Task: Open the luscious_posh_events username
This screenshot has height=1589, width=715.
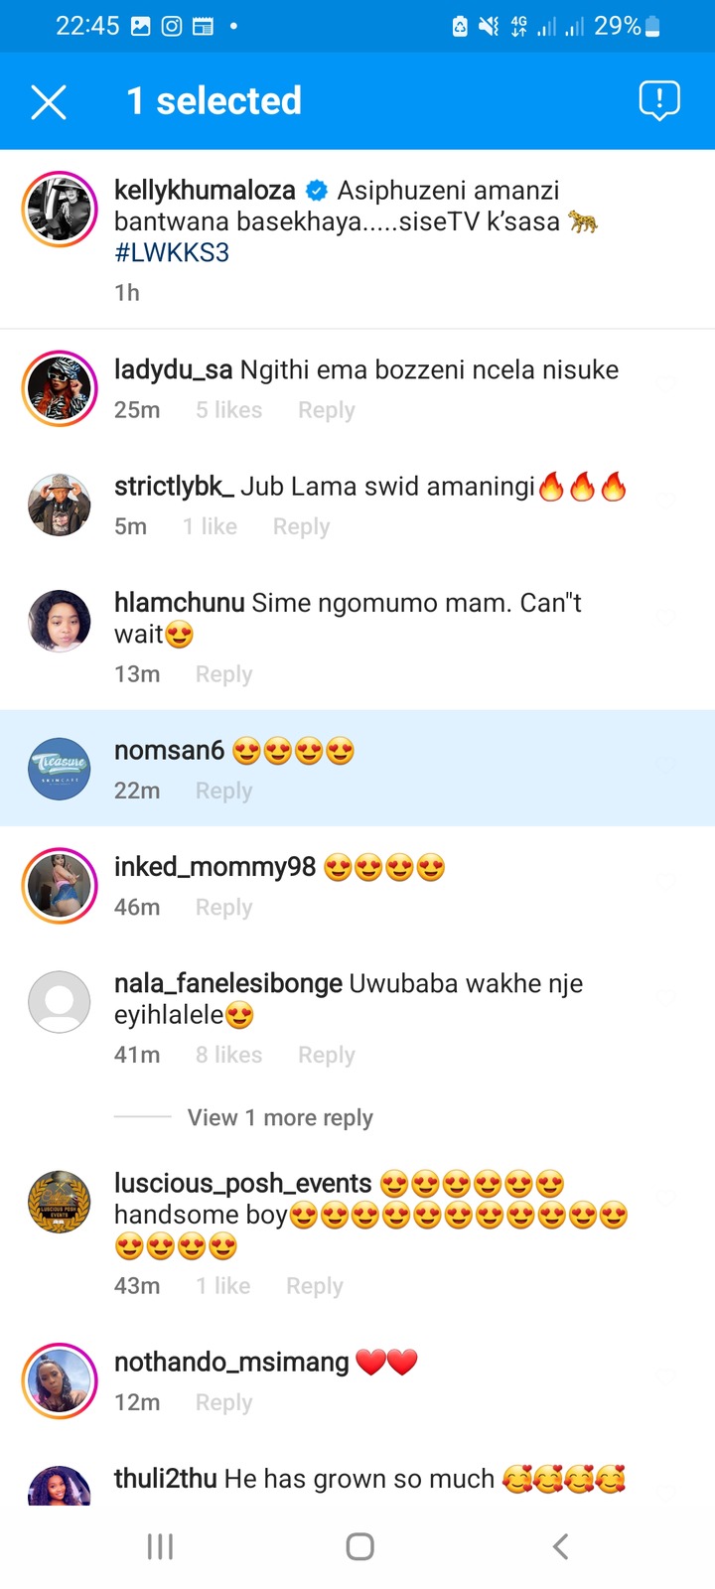Action: pyautogui.click(x=243, y=1183)
